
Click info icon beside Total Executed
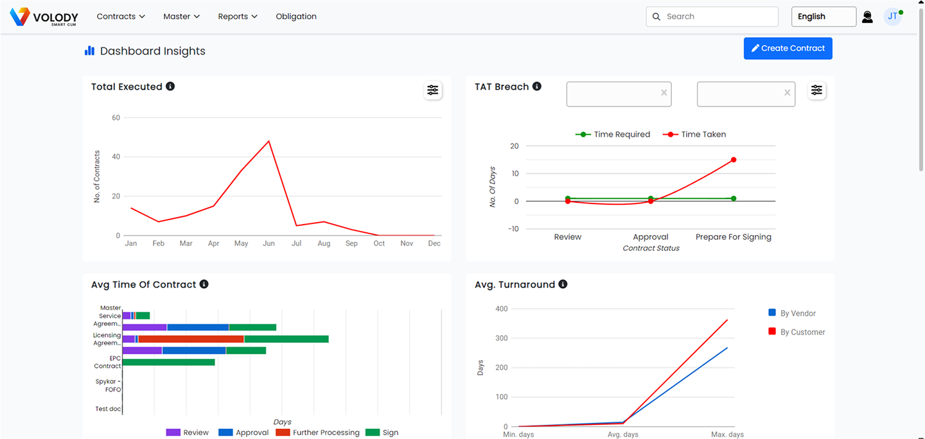(170, 87)
